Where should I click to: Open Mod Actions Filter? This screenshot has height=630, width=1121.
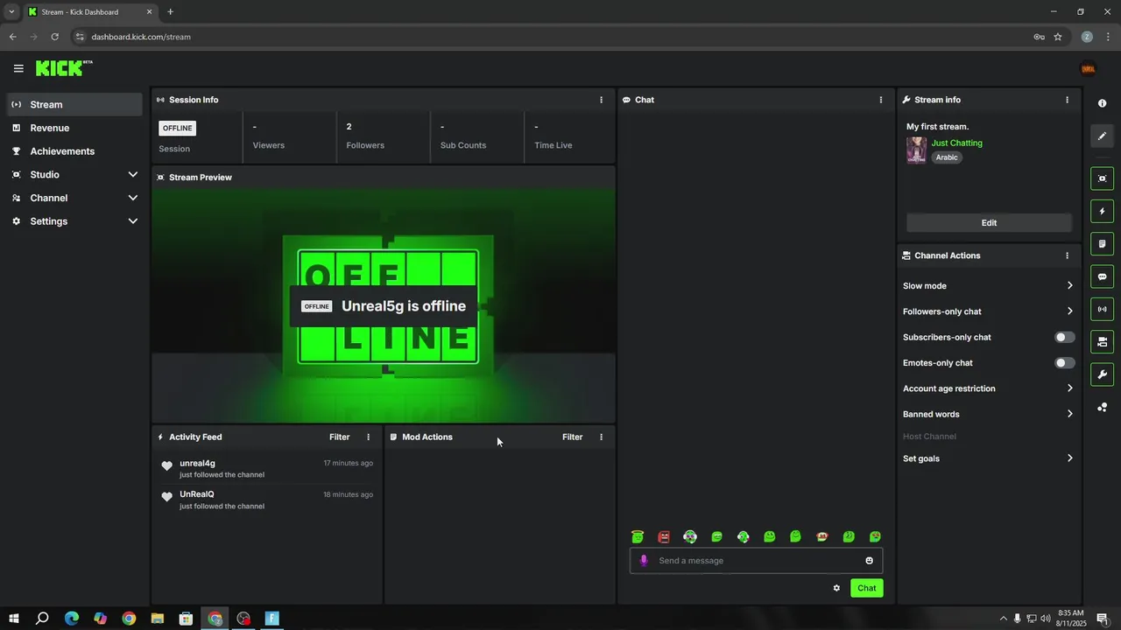tap(572, 437)
